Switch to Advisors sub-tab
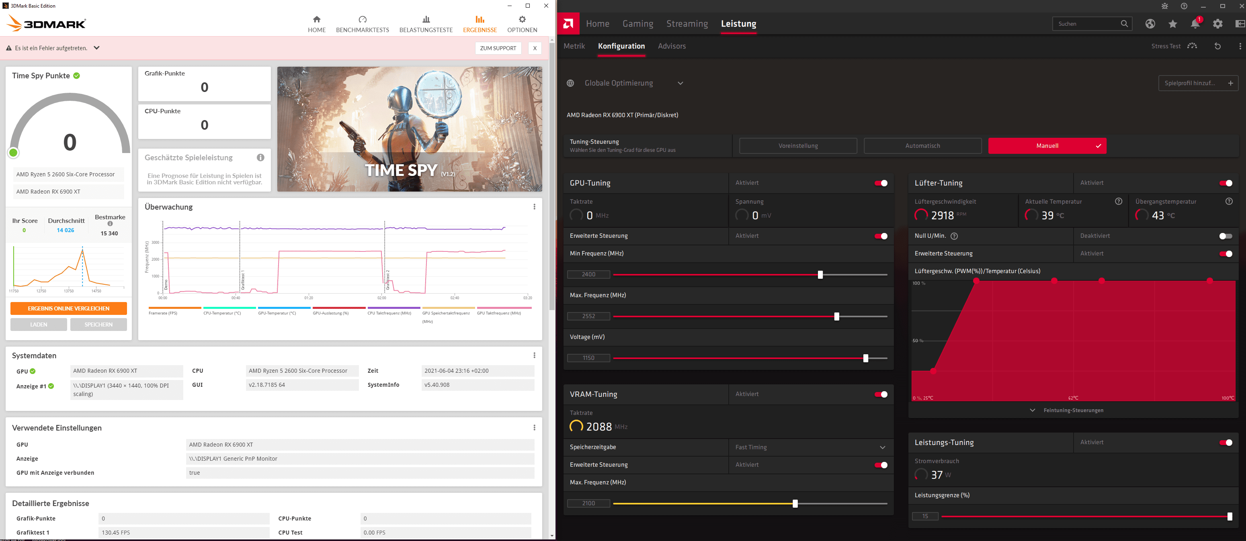 click(672, 46)
